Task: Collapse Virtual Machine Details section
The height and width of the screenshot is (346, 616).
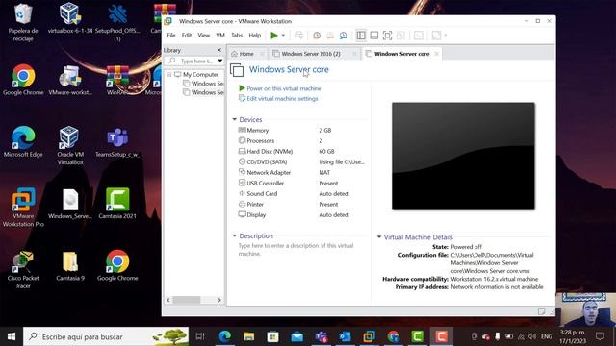Action: (x=379, y=237)
